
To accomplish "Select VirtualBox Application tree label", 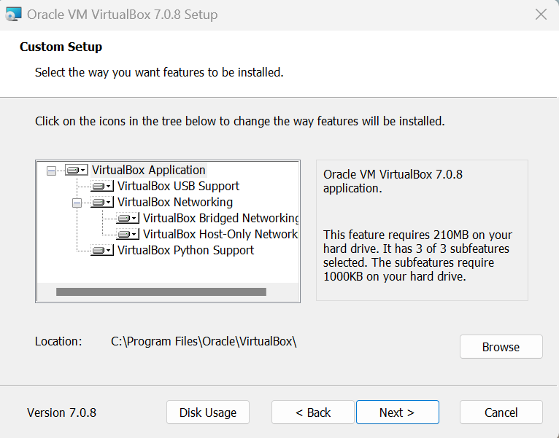I will click(149, 171).
